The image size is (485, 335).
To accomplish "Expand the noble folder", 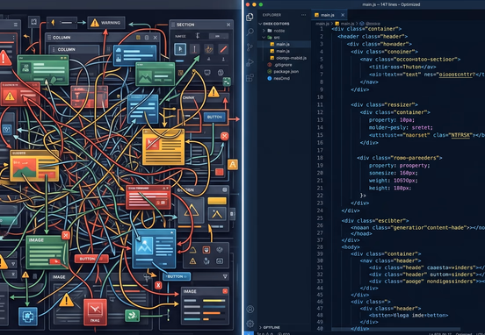I will tap(264, 31).
